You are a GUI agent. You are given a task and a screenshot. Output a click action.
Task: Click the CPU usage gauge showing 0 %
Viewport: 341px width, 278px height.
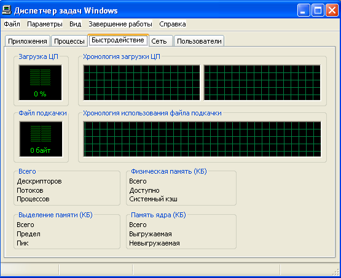[x=40, y=82]
